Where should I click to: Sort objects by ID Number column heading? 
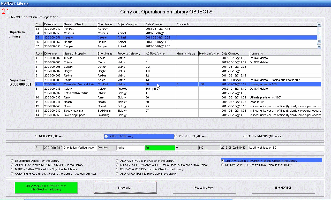[53, 24]
